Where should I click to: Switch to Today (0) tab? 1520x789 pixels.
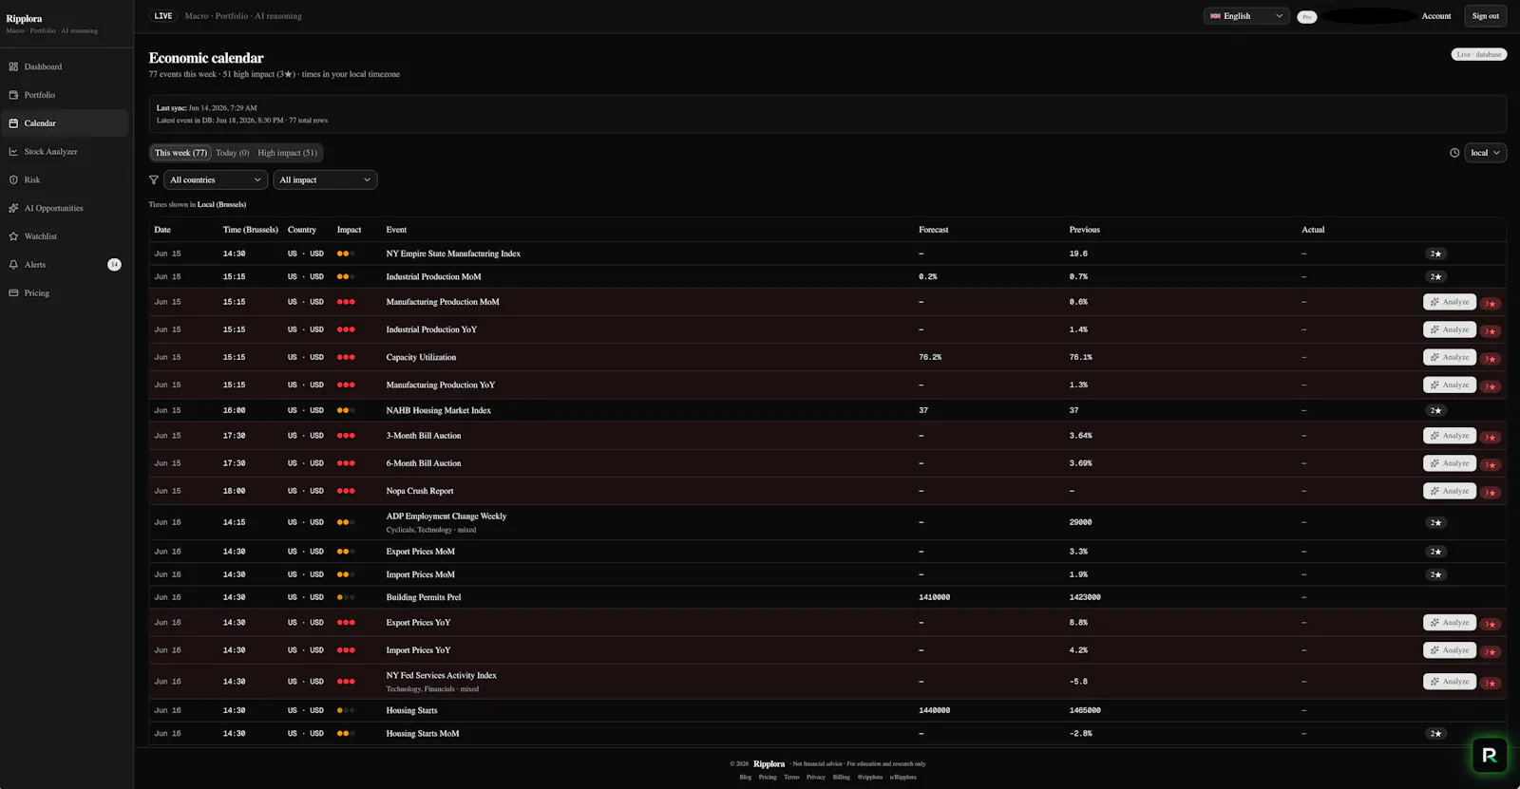(x=232, y=153)
